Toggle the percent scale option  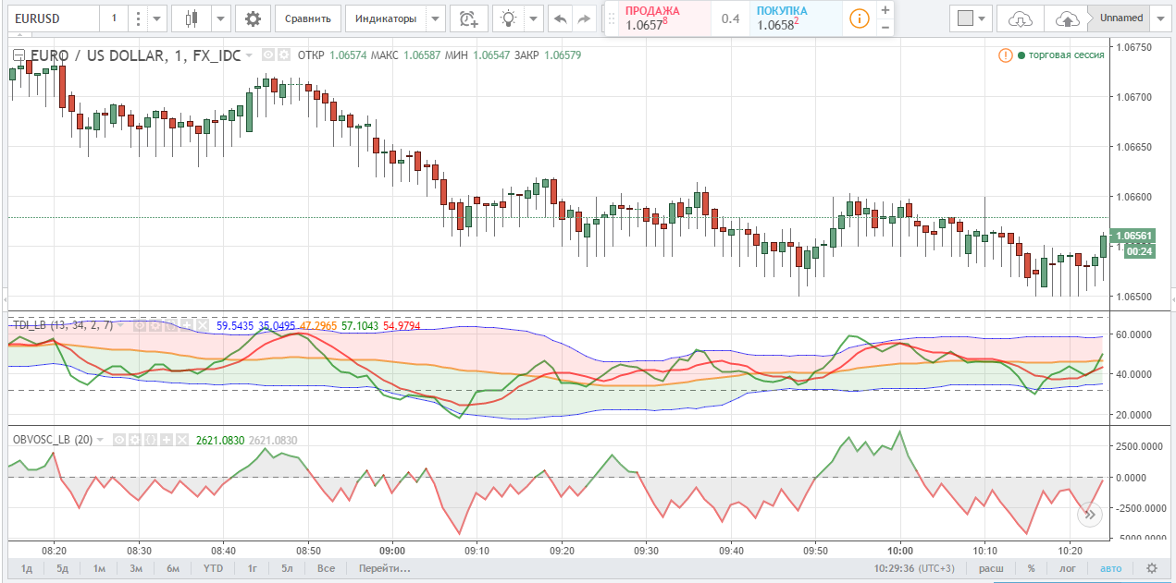click(x=1031, y=568)
